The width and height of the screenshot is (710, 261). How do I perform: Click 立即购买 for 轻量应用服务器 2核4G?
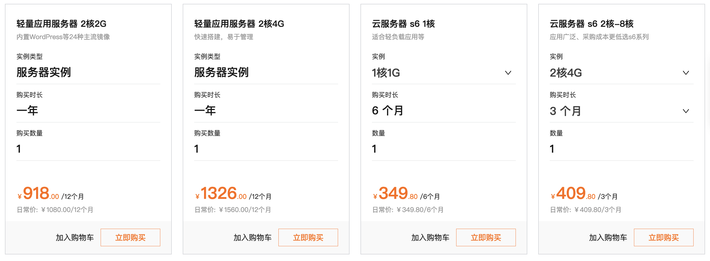tap(308, 237)
